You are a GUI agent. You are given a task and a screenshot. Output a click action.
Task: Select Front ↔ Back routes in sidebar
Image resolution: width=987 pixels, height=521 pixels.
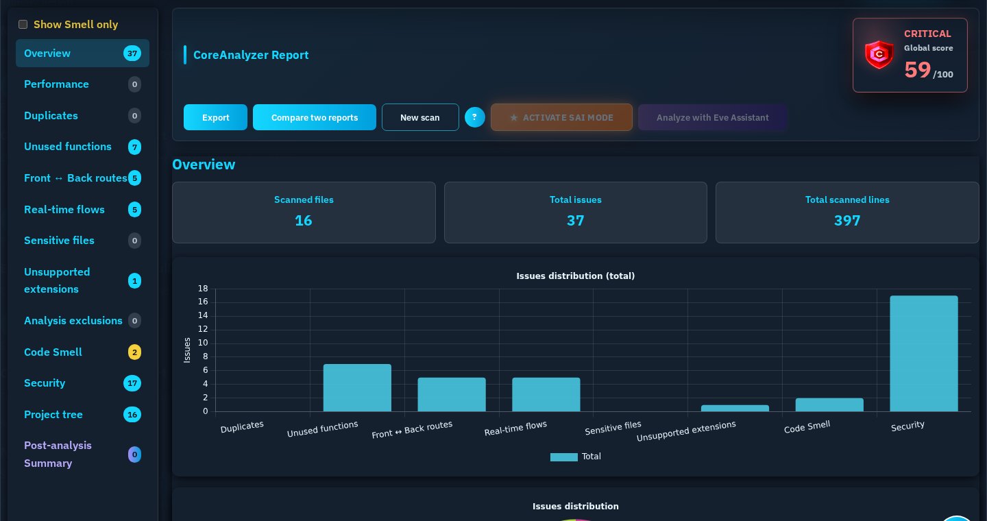(82, 178)
